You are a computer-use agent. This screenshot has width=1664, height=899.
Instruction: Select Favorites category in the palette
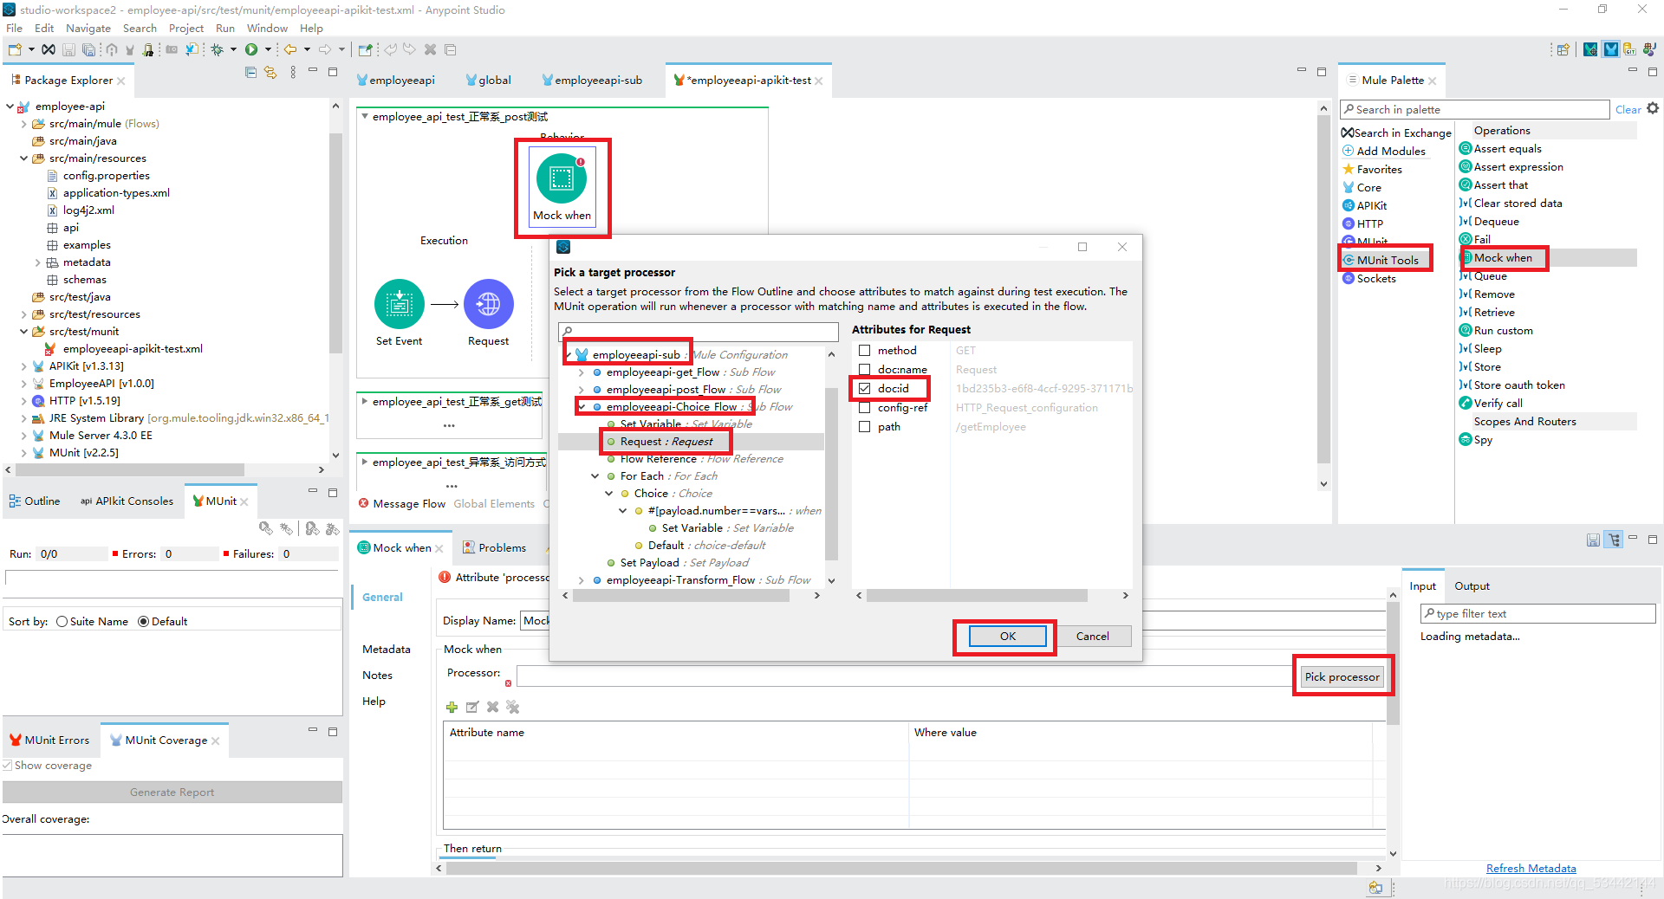(x=1372, y=169)
